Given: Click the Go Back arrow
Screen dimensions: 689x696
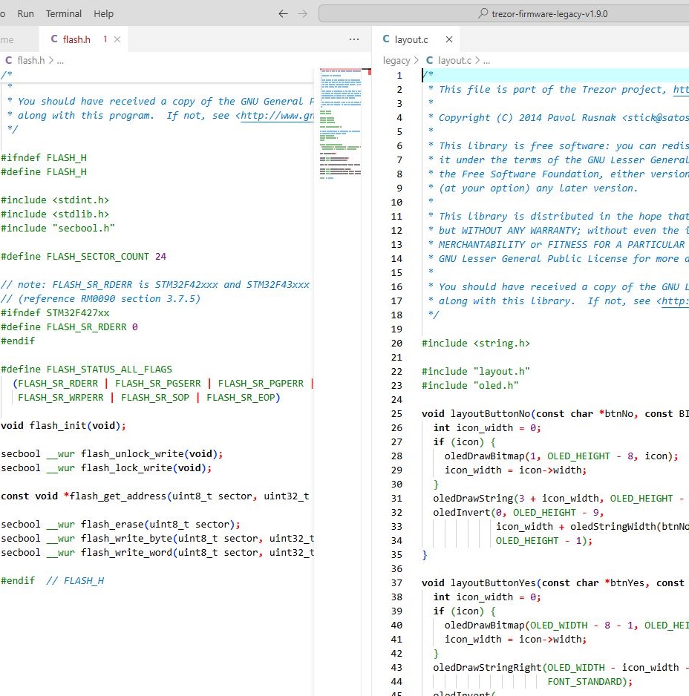Looking at the screenshot, I should [x=283, y=13].
